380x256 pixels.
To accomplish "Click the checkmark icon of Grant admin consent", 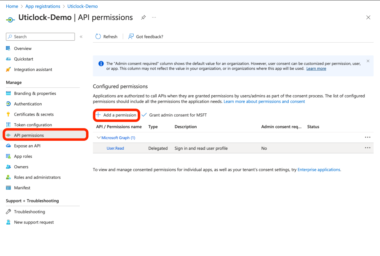I will click(144, 115).
